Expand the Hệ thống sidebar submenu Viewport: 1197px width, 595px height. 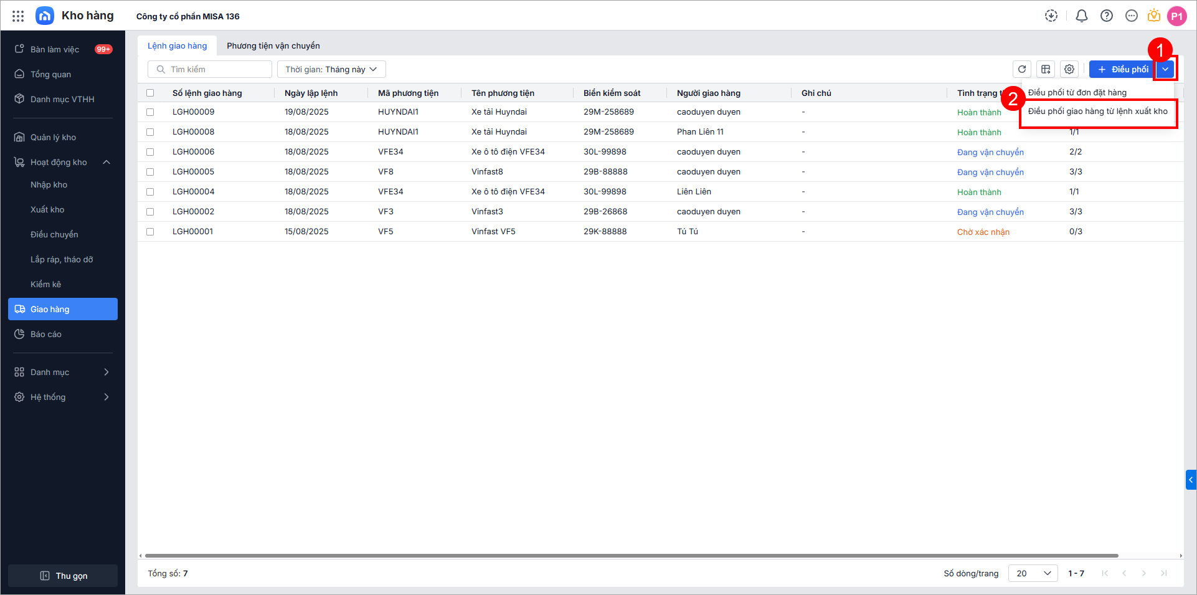pos(106,397)
